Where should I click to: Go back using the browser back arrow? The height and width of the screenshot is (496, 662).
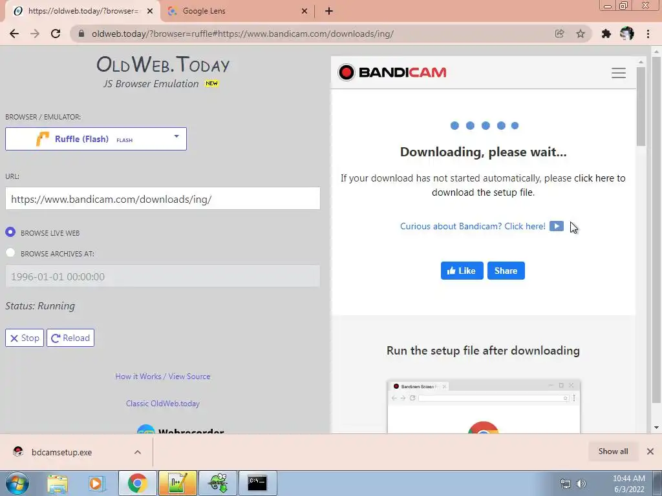(14, 34)
